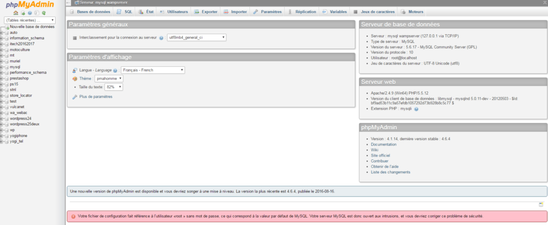Click the help icon next to Langue label
The height and width of the screenshot is (225, 548).
tap(115, 71)
